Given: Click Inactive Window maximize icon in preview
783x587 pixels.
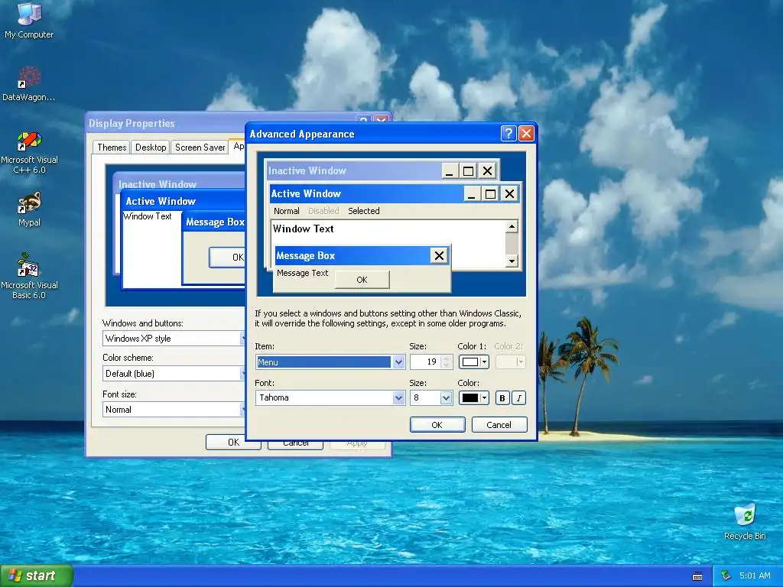Looking at the screenshot, I should tap(468, 171).
